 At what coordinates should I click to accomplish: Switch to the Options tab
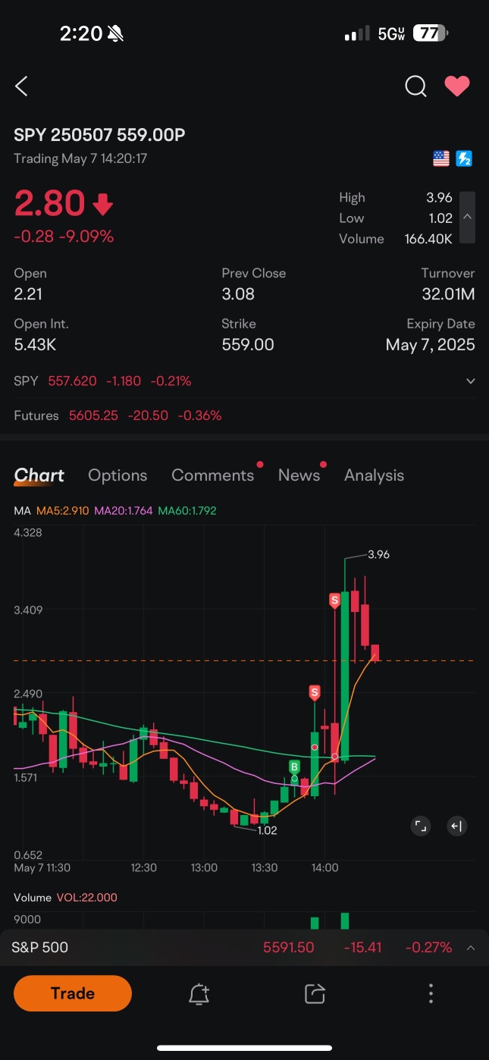click(118, 475)
